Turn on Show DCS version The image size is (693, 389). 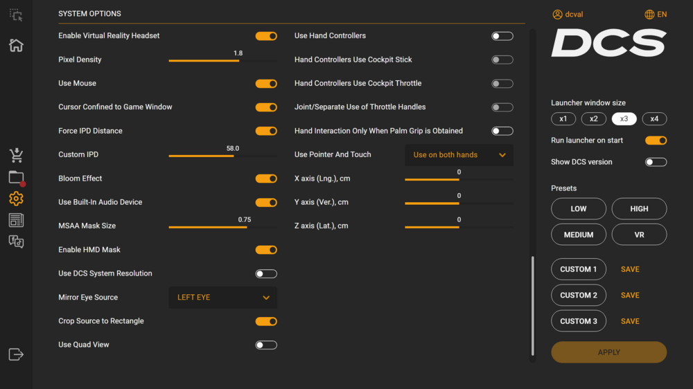click(x=656, y=162)
